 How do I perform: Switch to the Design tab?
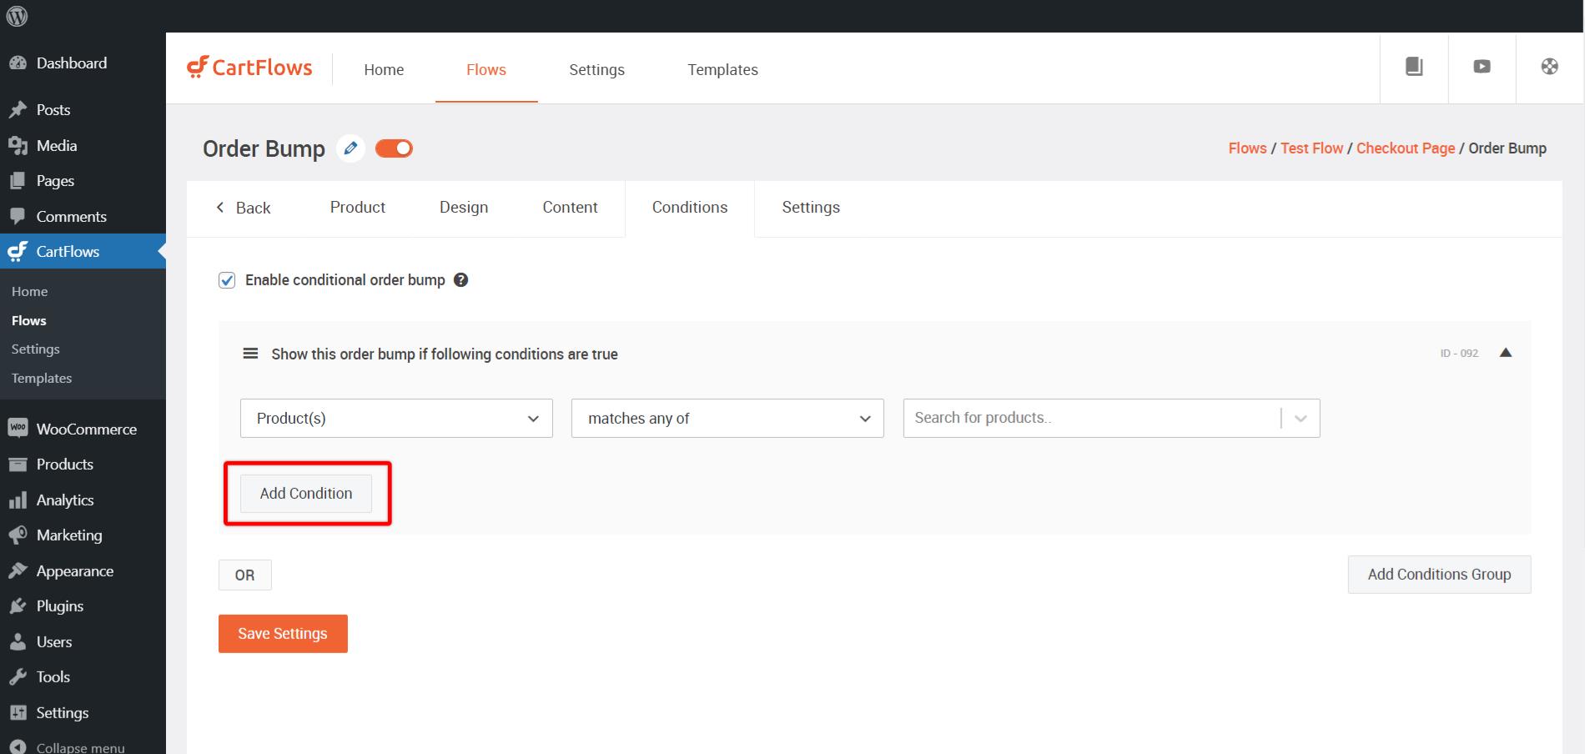click(464, 208)
